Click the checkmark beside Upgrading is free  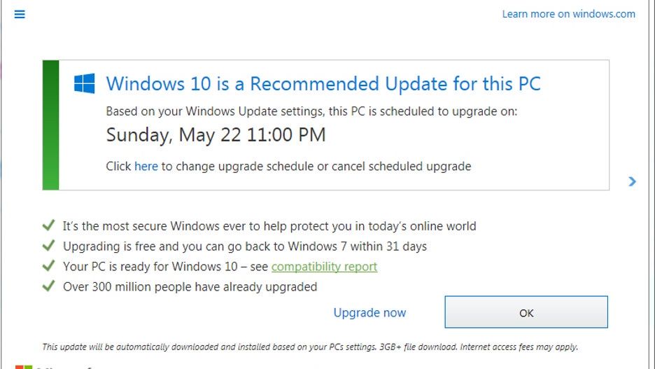(49, 246)
